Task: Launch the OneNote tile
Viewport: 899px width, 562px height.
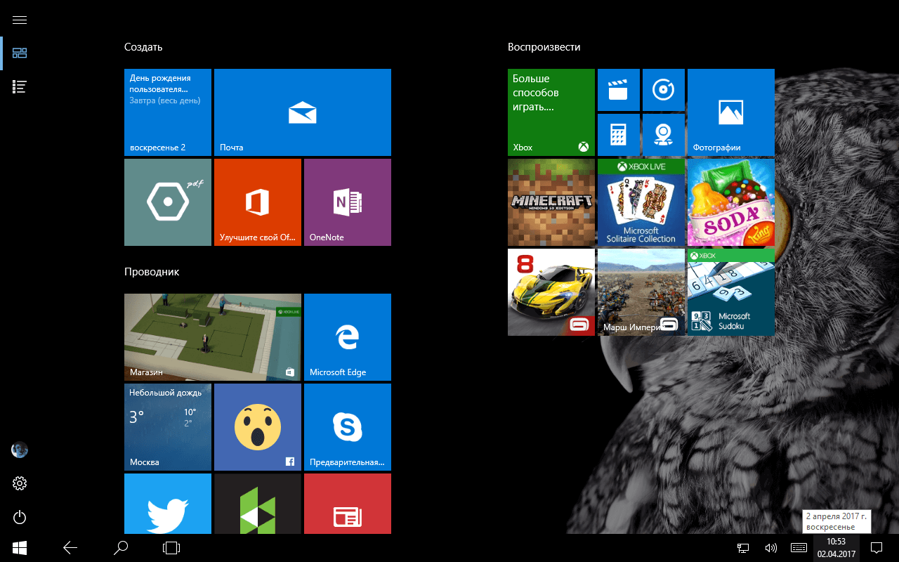Action: (348, 202)
